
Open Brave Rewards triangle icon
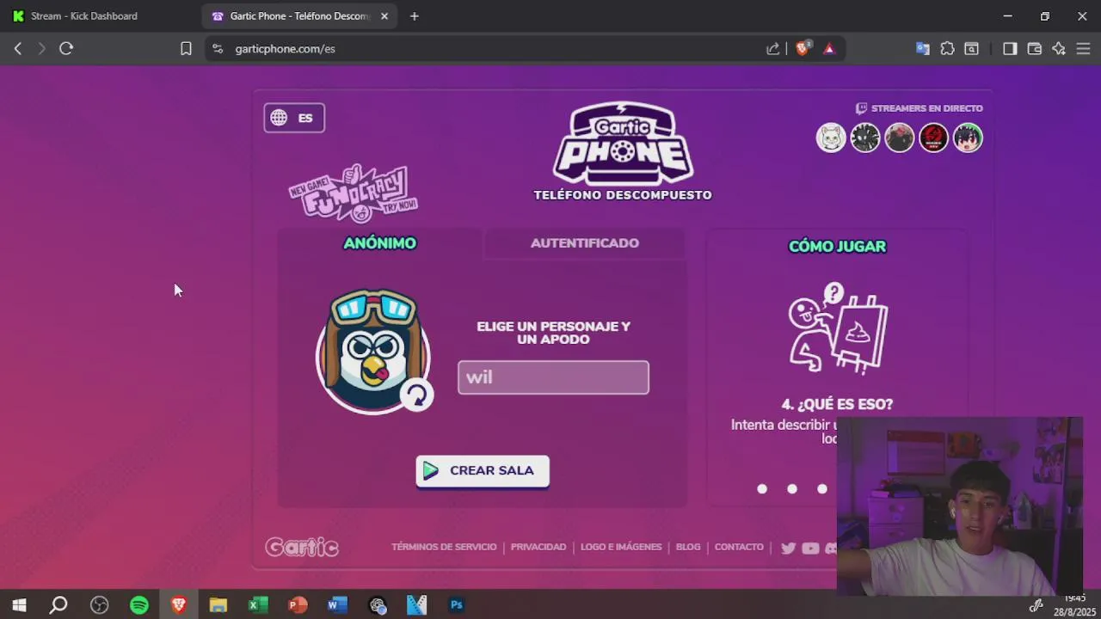coord(829,49)
